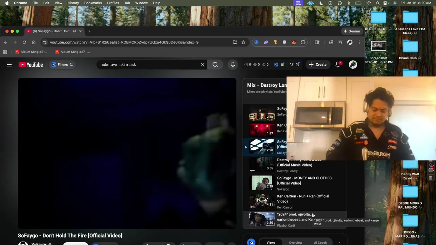Image resolution: width=436 pixels, height=245 pixels.
Task: Open the Chrome home button
Action: pyautogui.click(x=34, y=42)
